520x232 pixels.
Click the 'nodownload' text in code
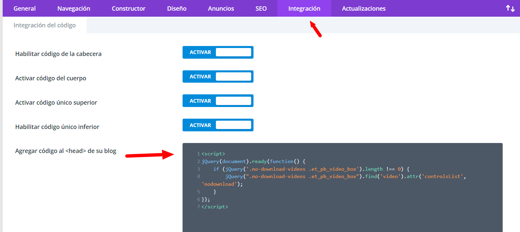click(x=220, y=184)
